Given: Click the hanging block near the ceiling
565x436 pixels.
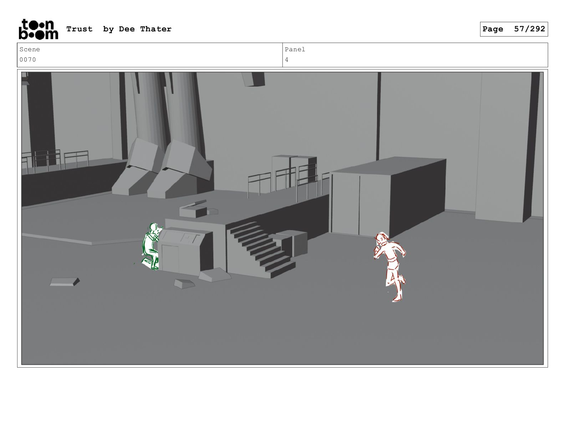Looking at the screenshot, I should coord(254,79).
